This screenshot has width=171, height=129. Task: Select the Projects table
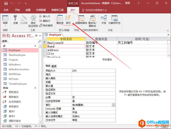[20, 60]
